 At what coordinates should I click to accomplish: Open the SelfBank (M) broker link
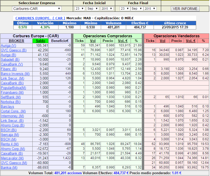pyautogui.click(x=11, y=97)
